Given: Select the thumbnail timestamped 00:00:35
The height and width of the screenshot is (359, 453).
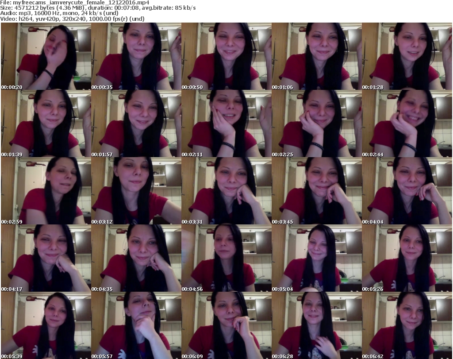Looking at the screenshot, I should coord(136,56).
